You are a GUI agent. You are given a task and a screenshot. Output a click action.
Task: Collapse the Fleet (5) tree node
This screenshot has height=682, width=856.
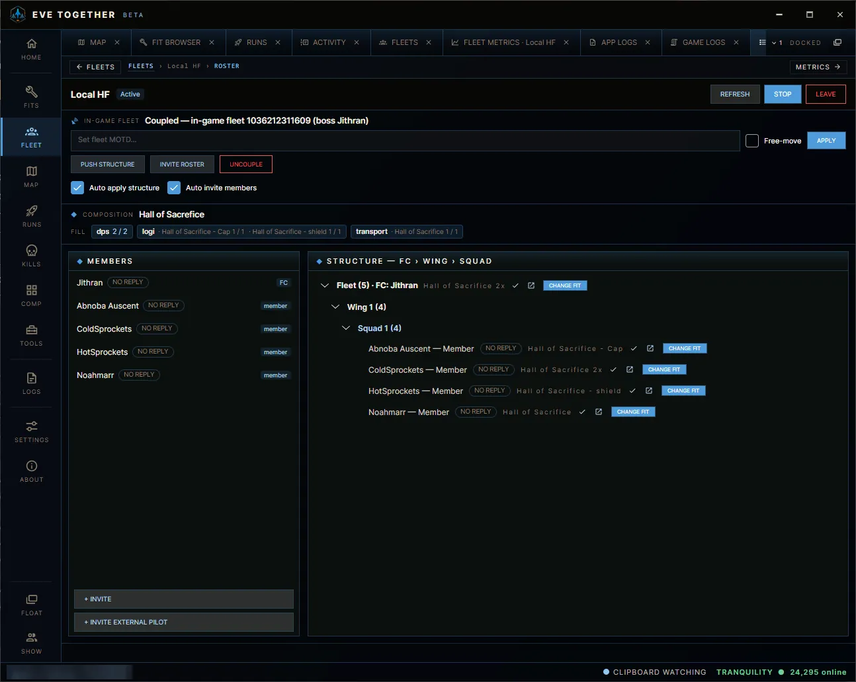(325, 285)
